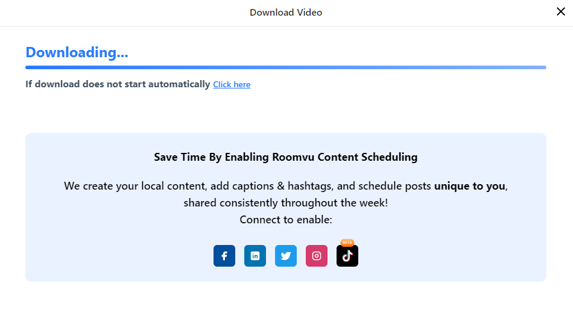Click the bold 'unique to you' text
This screenshot has height=310, width=573.
click(469, 186)
